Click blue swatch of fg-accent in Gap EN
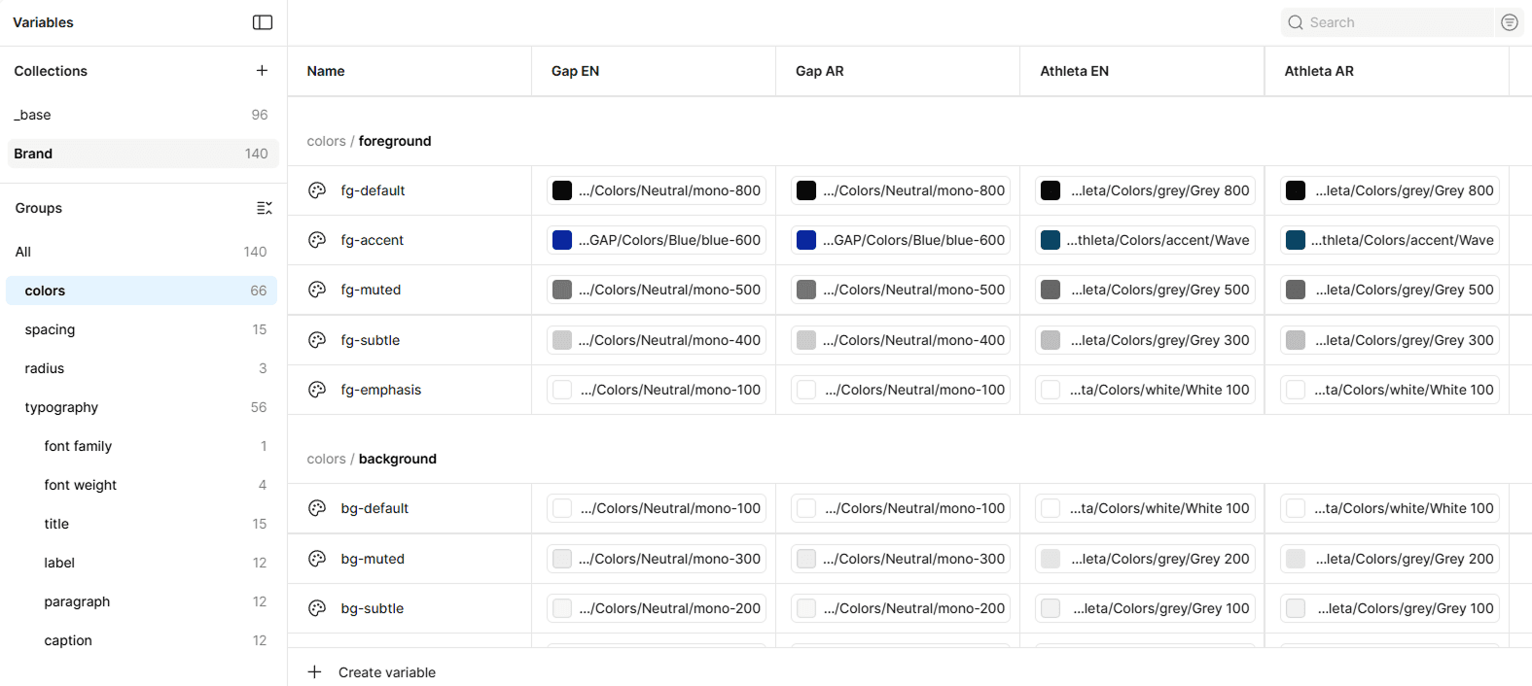 [562, 240]
